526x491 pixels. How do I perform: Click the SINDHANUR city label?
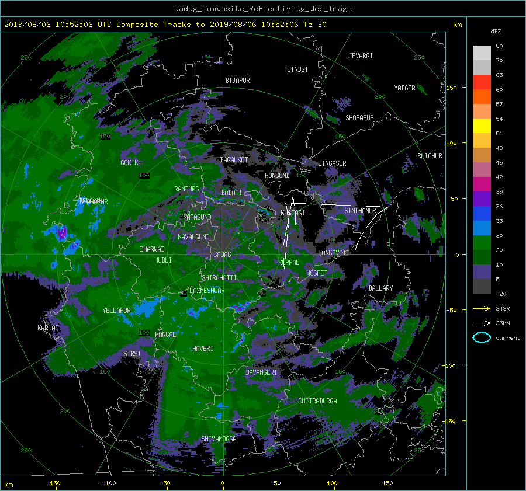pos(360,211)
